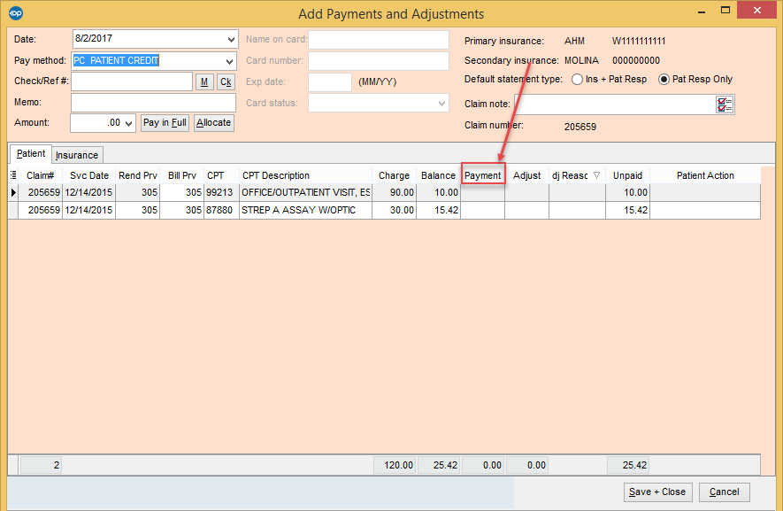Click the application logo in title bar
Viewport: 783px width, 511px height.
tap(16, 13)
